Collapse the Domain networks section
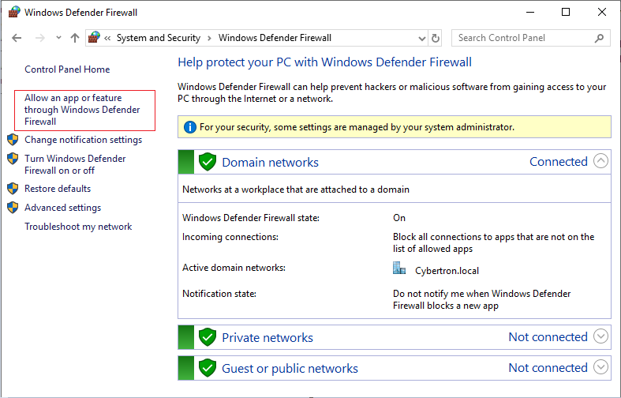The height and width of the screenshot is (398, 621). [x=600, y=161]
